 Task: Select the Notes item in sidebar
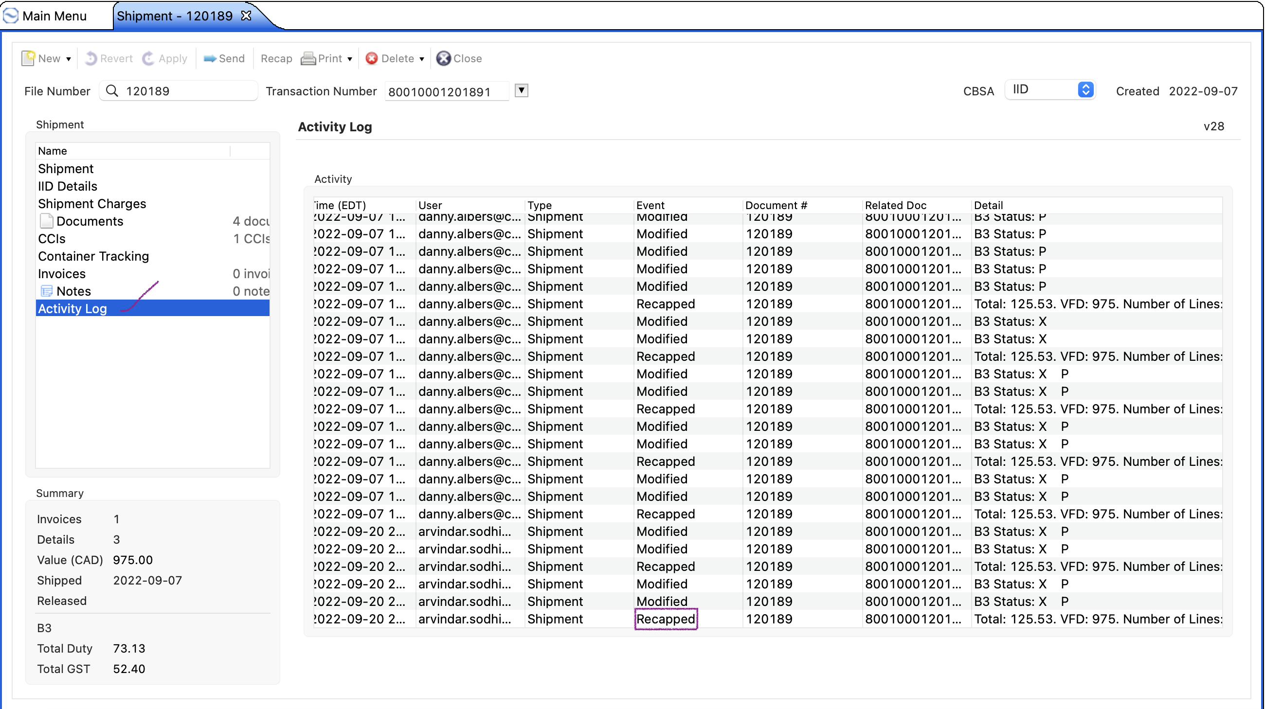click(x=73, y=291)
